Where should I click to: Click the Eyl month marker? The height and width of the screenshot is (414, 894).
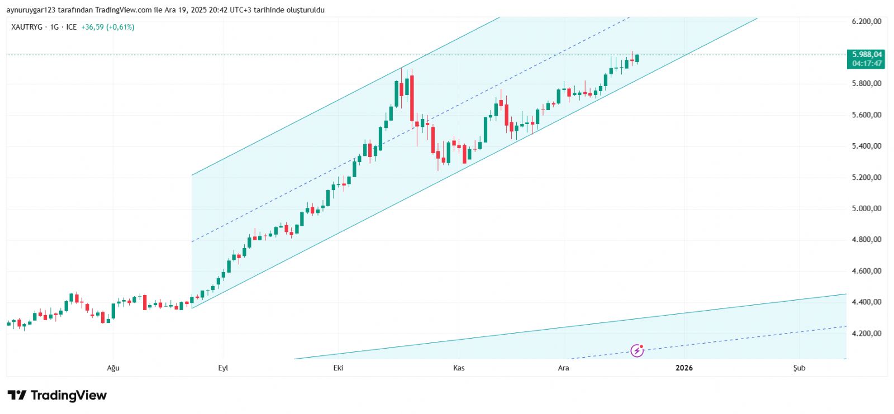tap(223, 368)
